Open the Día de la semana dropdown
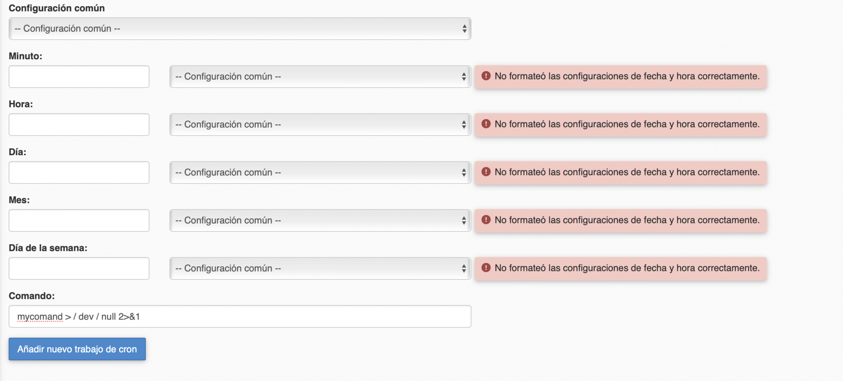 [320, 268]
